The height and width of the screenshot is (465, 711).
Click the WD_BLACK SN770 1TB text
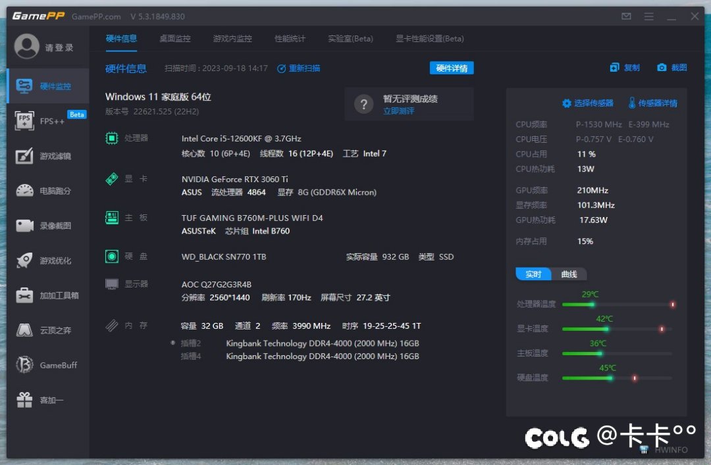point(224,257)
